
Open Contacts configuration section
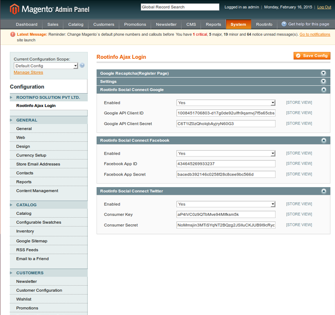click(49, 173)
